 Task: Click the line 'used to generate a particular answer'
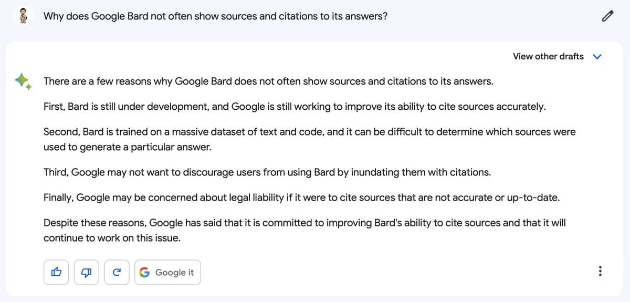[x=128, y=147]
